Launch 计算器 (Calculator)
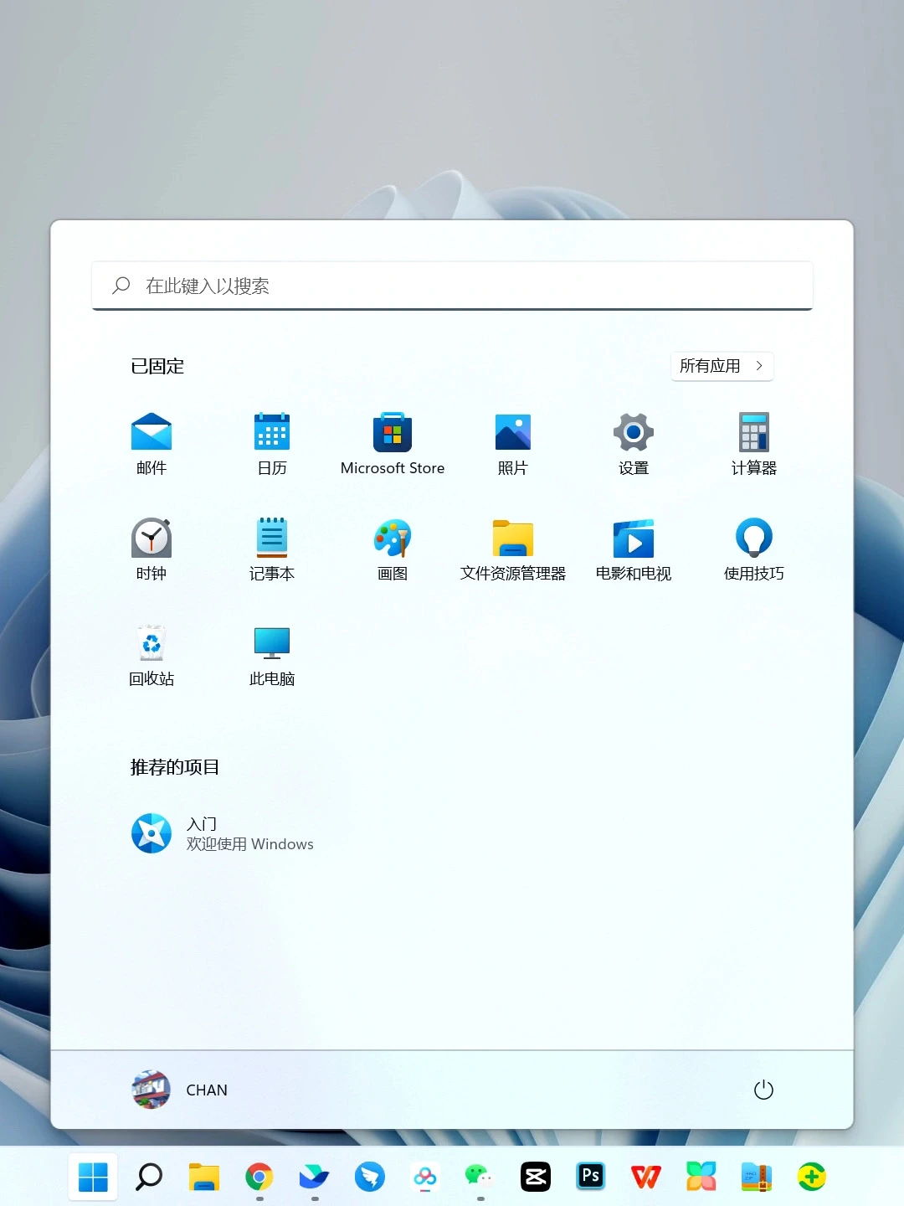 click(752, 442)
